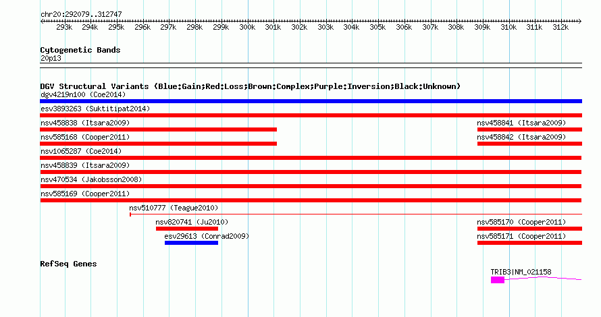The image size is (601, 317).
Task: Select the 20p13 cytogenetic band label
Action: pyautogui.click(x=51, y=58)
